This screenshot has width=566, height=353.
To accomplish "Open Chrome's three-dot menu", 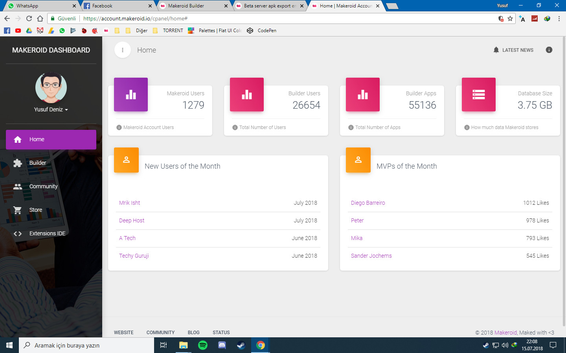I will click(559, 18).
